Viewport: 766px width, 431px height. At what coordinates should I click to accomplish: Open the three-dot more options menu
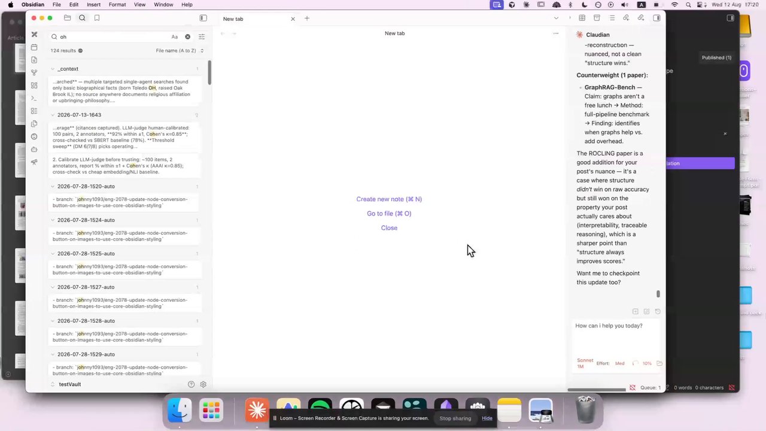556,33
